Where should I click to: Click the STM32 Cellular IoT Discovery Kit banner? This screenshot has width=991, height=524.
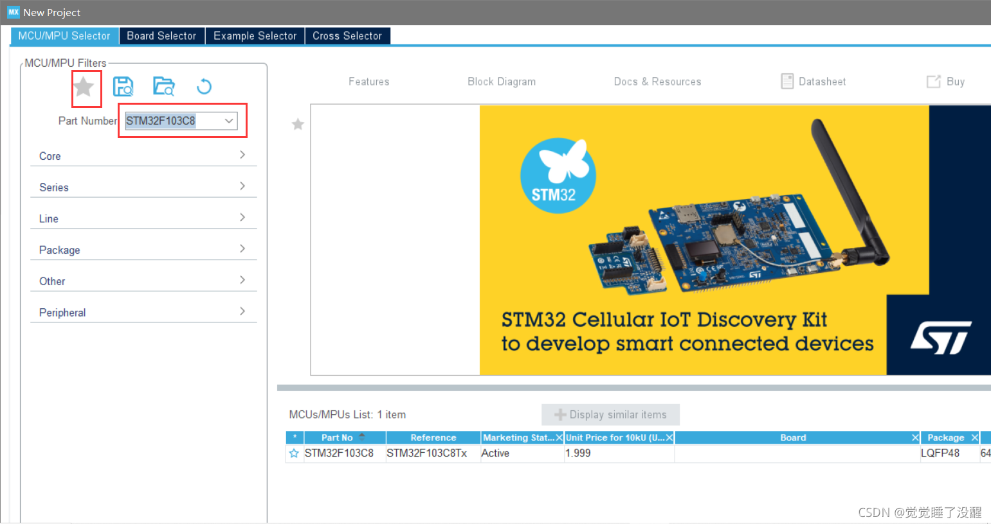[735, 240]
